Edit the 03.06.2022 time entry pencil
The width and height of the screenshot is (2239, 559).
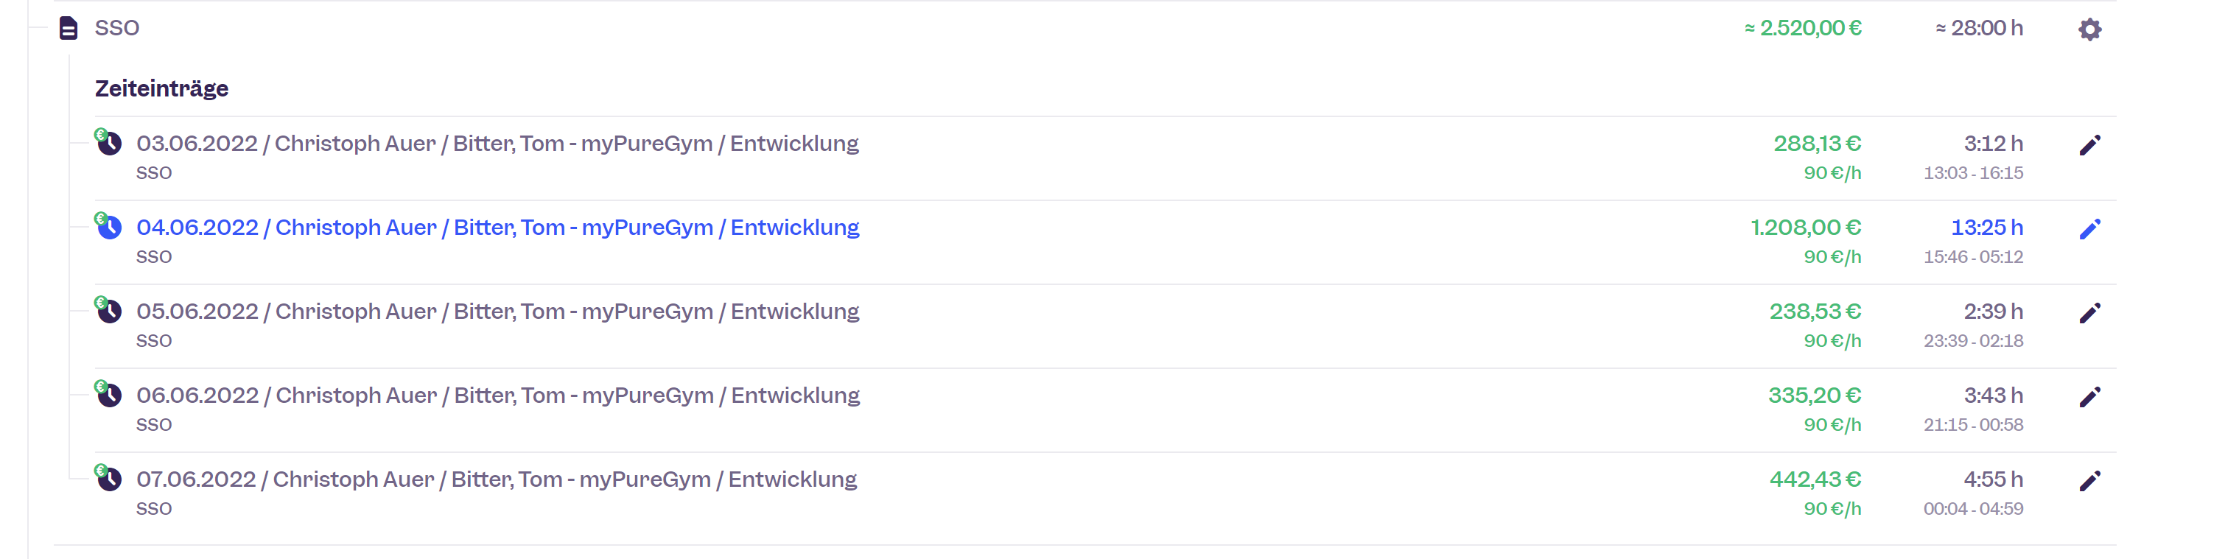(x=2089, y=145)
